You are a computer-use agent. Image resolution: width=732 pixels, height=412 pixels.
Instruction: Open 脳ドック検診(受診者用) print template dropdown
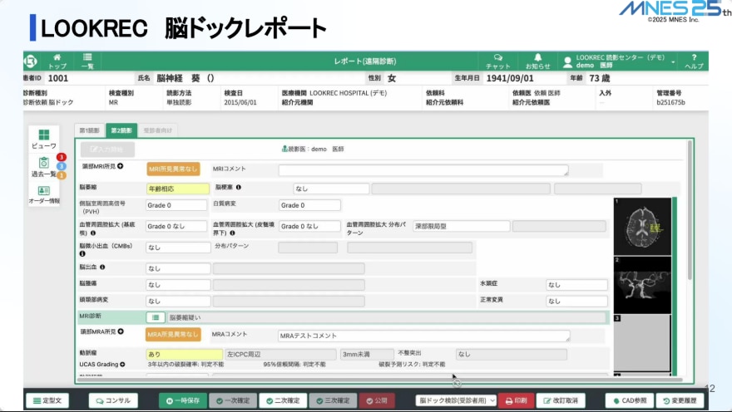point(456,400)
